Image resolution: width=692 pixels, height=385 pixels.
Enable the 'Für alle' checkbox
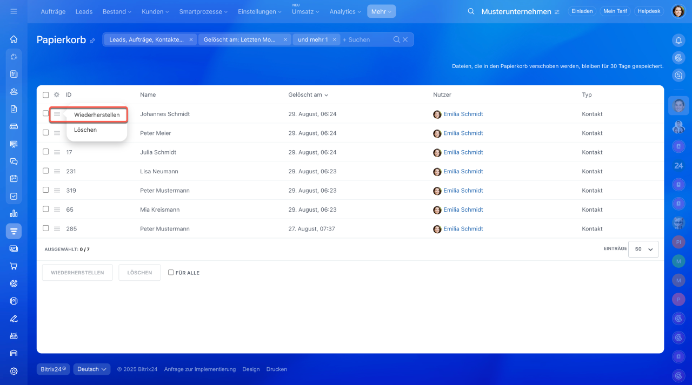(171, 273)
